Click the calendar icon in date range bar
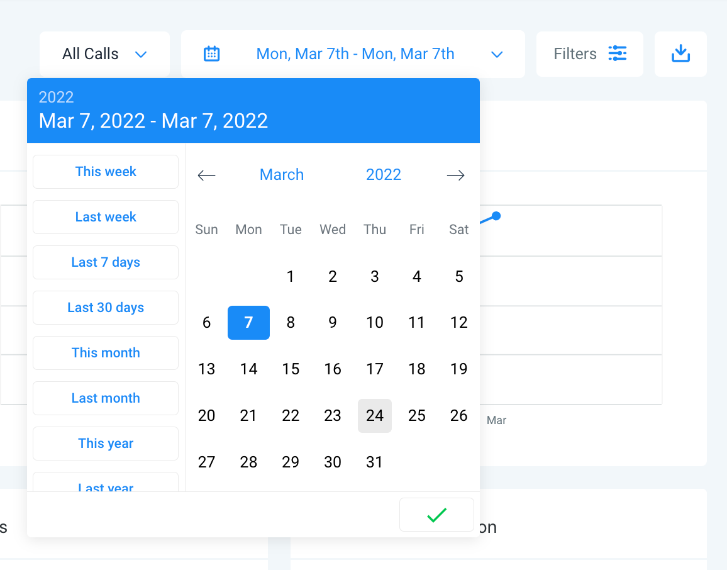Image resolution: width=727 pixels, height=570 pixels. point(211,54)
